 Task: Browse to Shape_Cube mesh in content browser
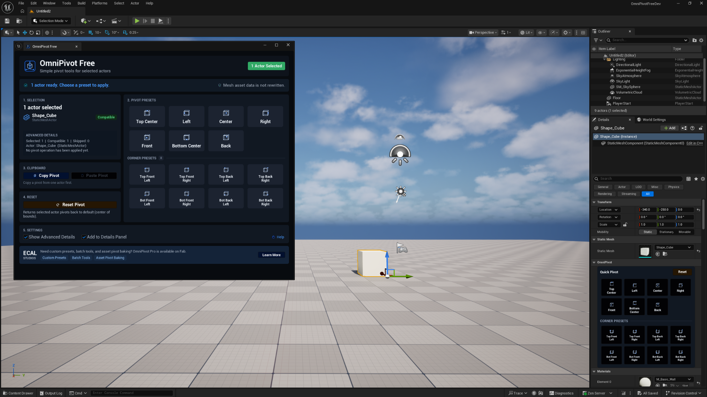click(665, 254)
